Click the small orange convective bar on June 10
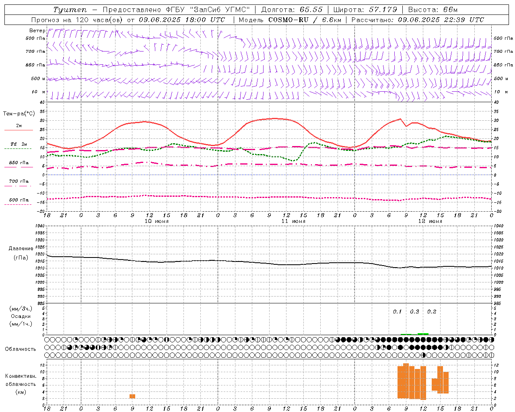 click(132, 396)
